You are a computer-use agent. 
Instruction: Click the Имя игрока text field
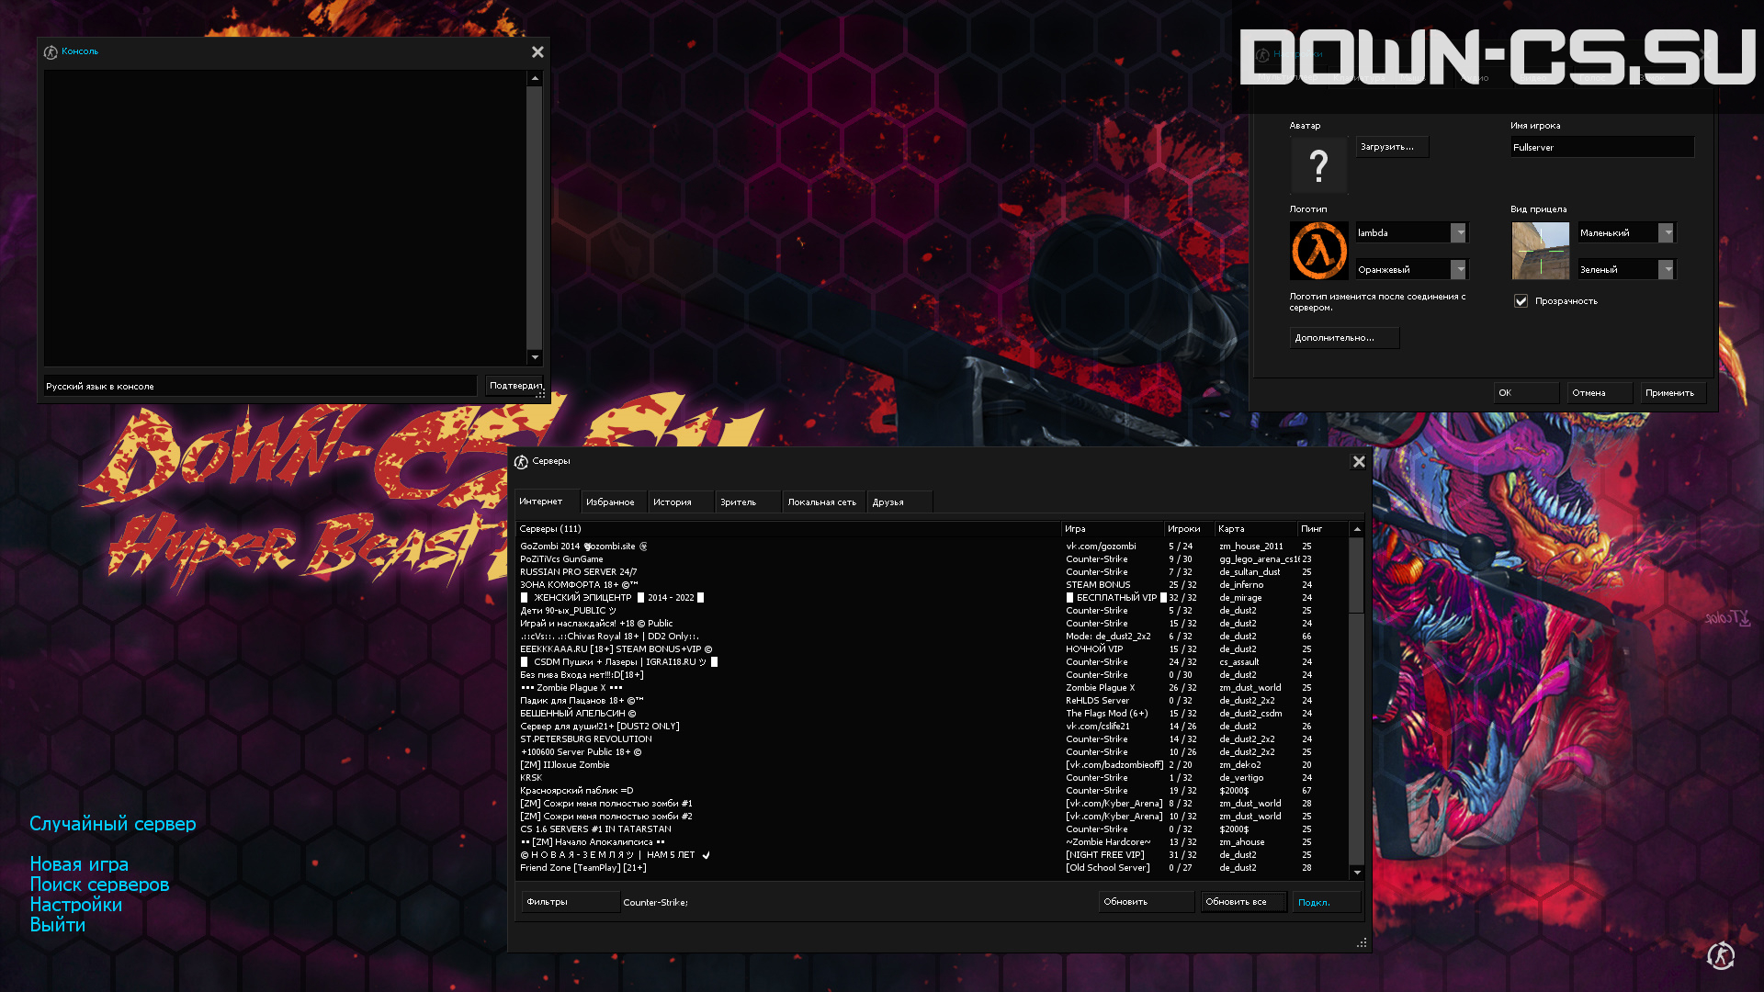pyautogui.click(x=1602, y=147)
